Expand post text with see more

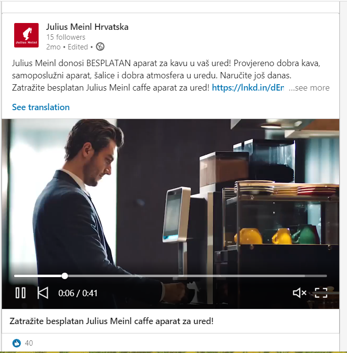(309, 88)
